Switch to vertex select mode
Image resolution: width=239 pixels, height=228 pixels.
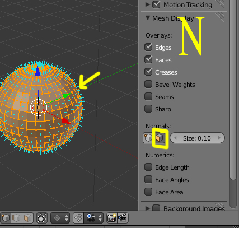[x=6, y=218]
